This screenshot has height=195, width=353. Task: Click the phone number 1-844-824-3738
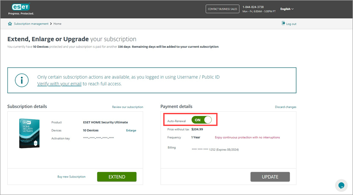pos(253,7)
